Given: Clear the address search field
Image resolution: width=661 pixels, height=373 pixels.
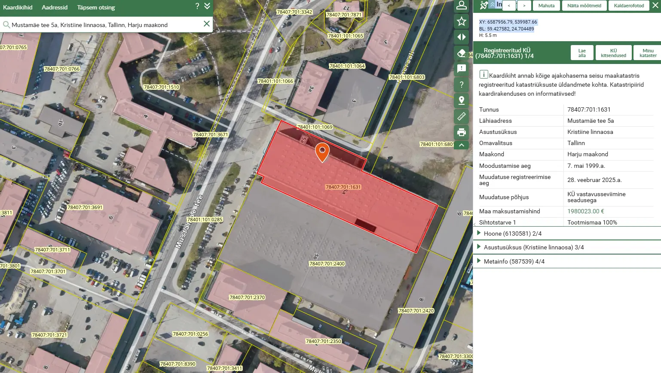Looking at the screenshot, I should (207, 24).
